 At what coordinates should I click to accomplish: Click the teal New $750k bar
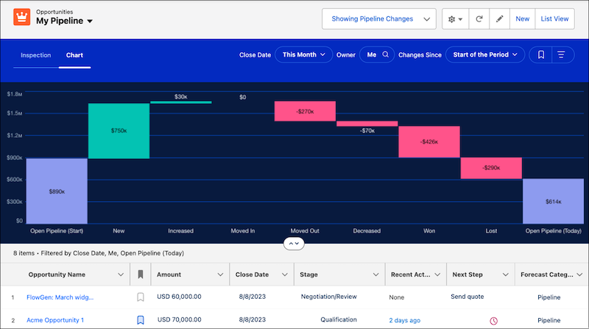[x=119, y=130]
